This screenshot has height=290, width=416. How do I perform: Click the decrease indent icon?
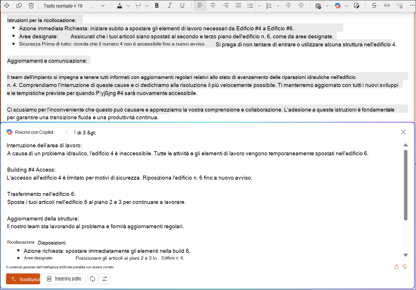301,6
